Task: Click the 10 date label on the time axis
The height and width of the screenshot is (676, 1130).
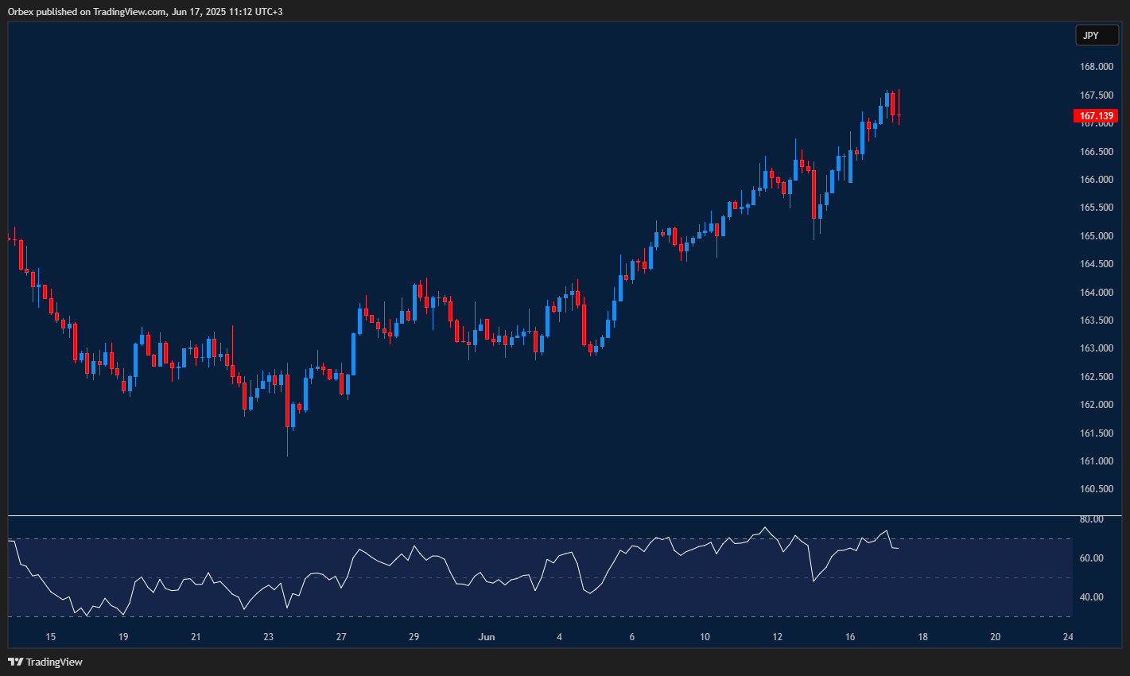Action: [705, 637]
